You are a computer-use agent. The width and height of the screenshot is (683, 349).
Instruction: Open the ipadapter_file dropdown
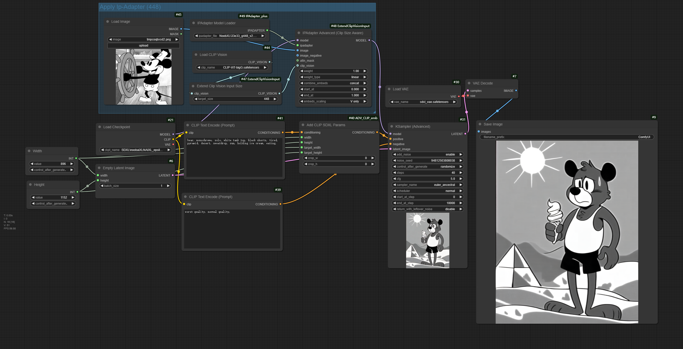pyautogui.click(x=230, y=36)
